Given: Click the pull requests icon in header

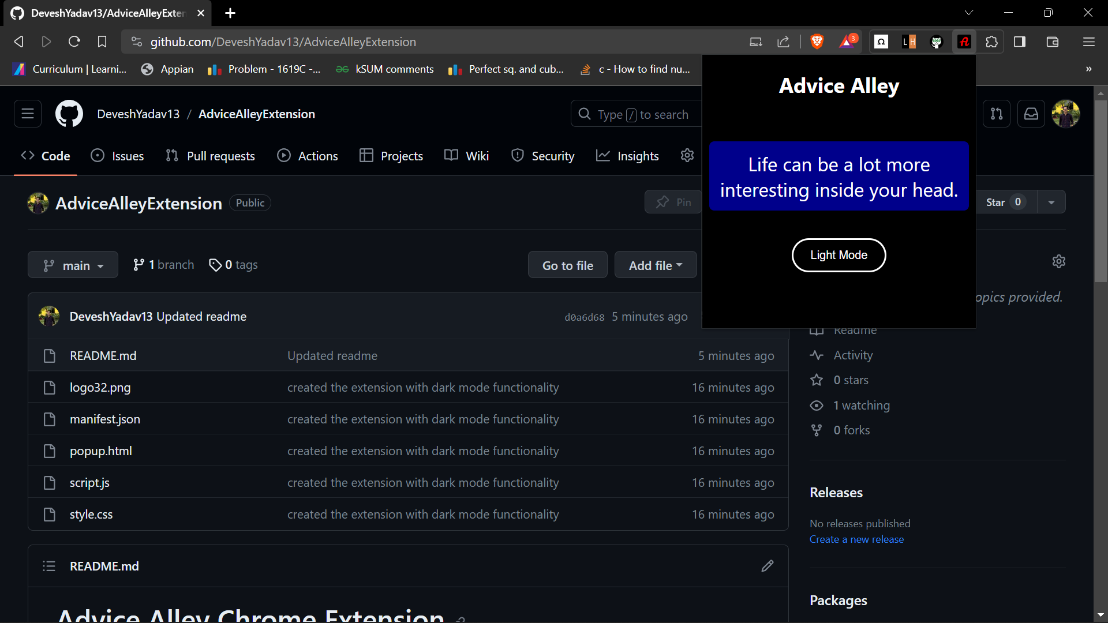Looking at the screenshot, I should [997, 114].
